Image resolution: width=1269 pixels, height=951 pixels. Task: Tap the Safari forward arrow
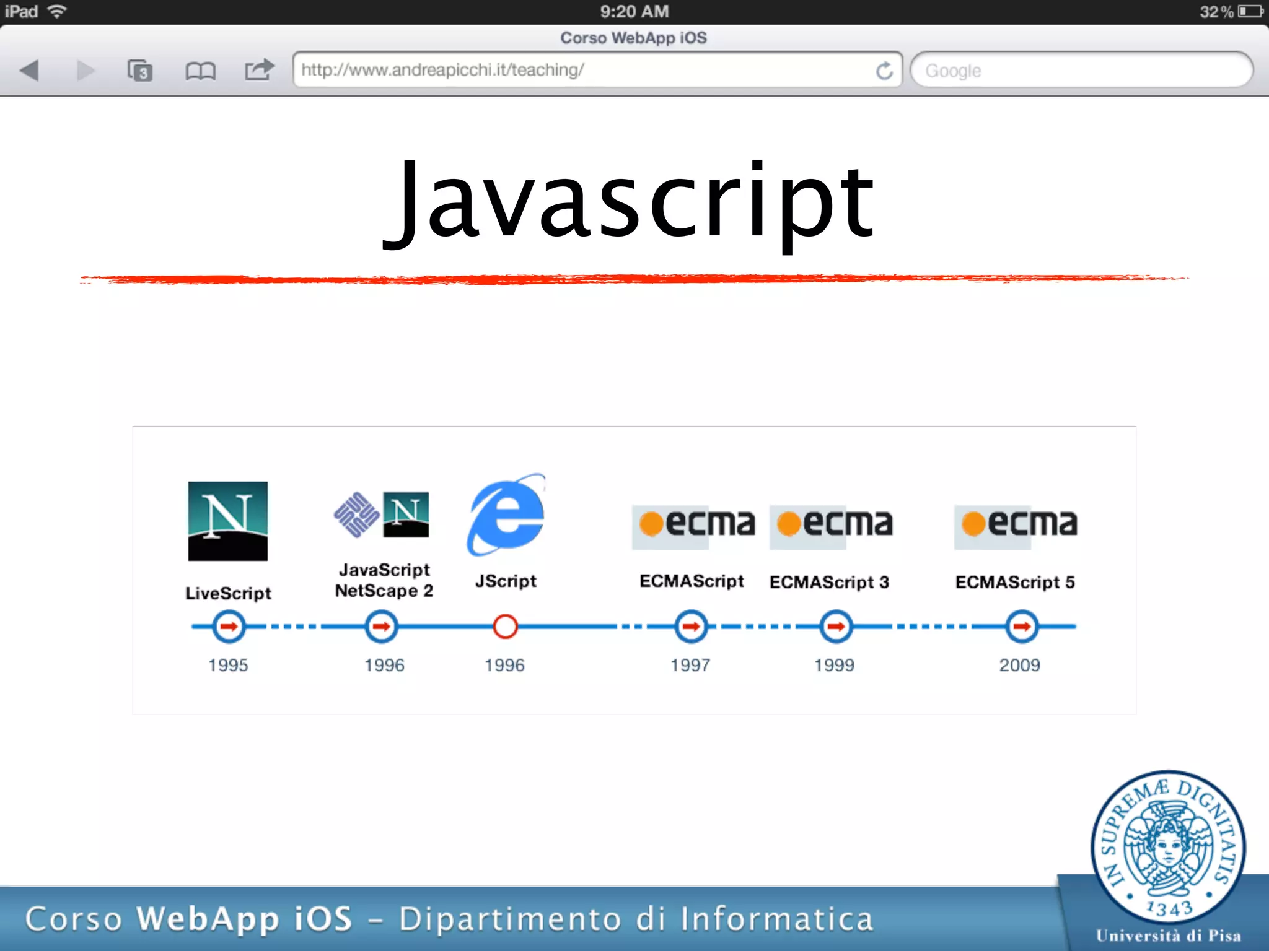[x=86, y=71]
